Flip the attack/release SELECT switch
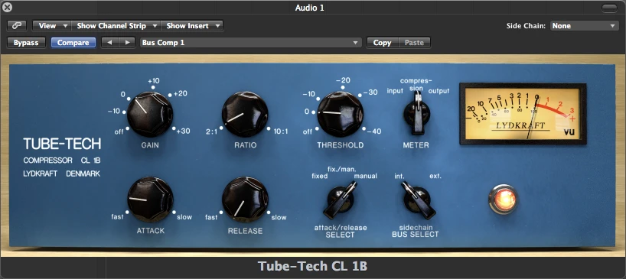 pos(340,200)
